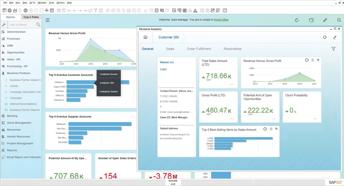Open the File menu

[5, 3]
